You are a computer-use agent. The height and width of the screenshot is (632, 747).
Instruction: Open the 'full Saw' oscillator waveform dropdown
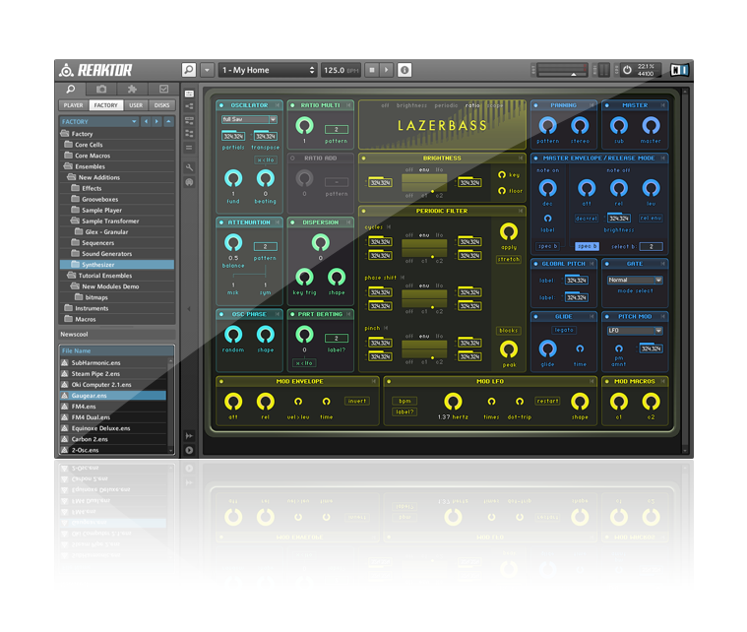click(x=249, y=120)
